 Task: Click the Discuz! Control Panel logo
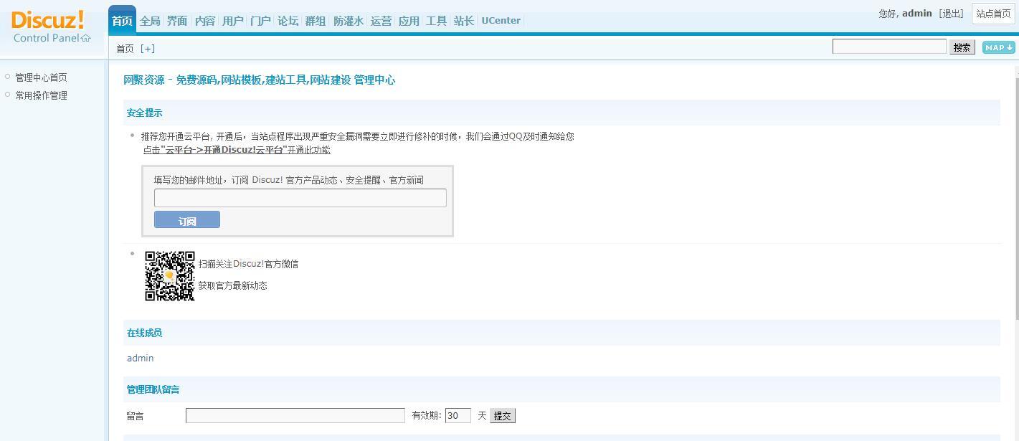[x=51, y=27]
